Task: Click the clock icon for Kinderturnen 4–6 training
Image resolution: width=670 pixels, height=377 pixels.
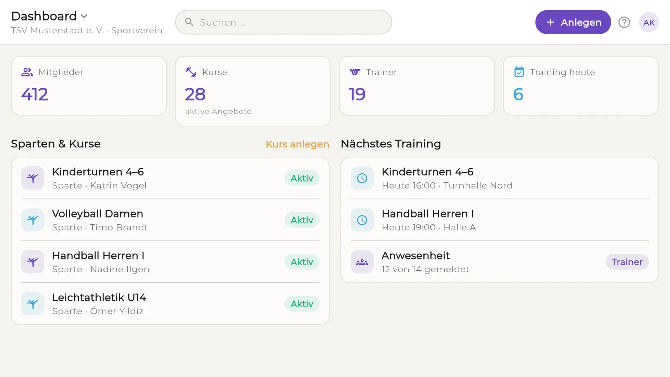Action: click(x=362, y=178)
